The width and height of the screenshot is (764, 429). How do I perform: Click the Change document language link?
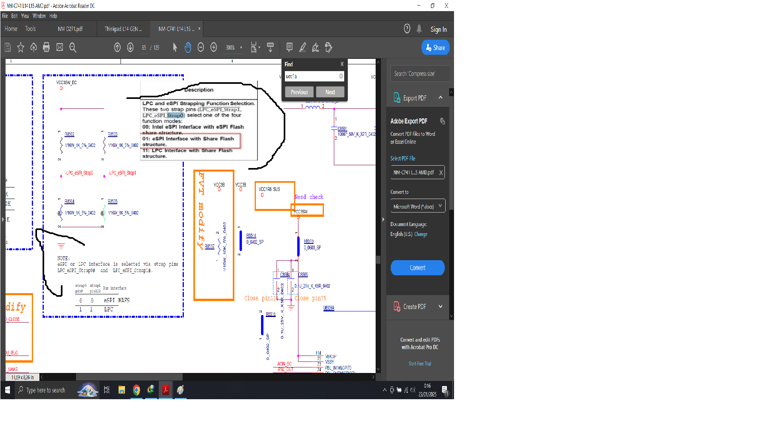coord(421,234)
